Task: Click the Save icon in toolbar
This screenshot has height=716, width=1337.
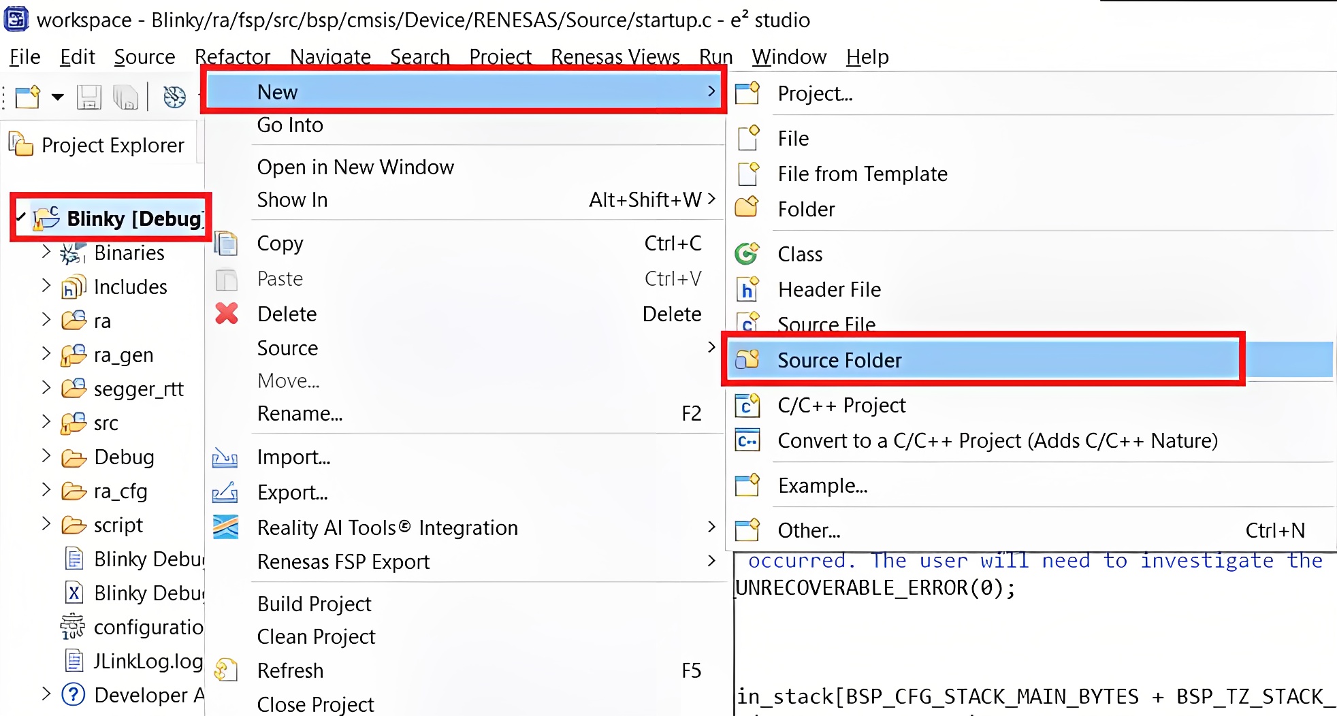Action: pyautogui.click(x=88, y=97)
